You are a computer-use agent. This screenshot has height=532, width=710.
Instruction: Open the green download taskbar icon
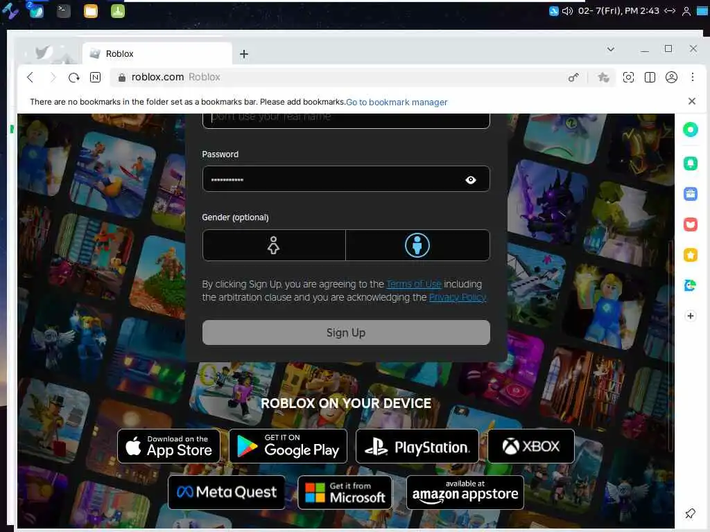coord(118,11)
